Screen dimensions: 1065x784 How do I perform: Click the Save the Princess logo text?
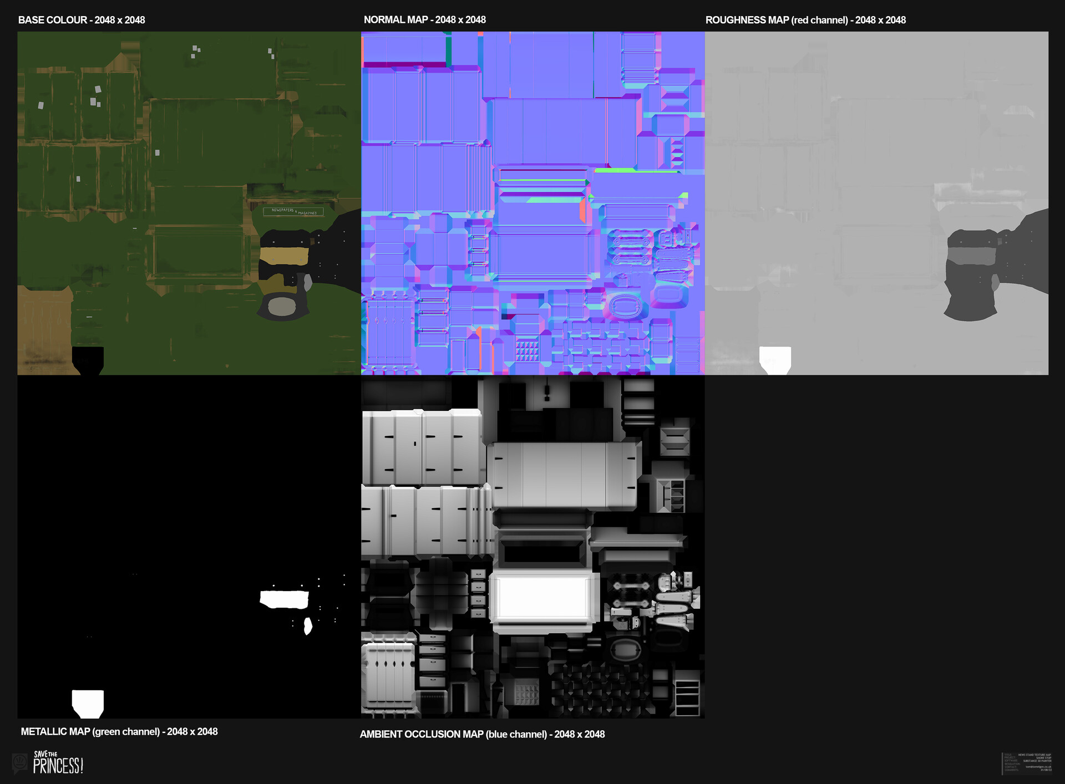pos(58,763)
